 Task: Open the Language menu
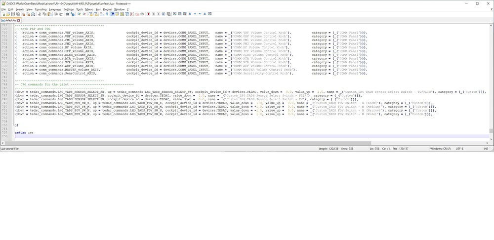(55, 9)
